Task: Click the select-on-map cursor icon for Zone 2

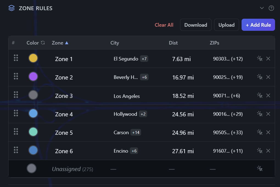Action: pyautogui.click(x=260, y=77)
